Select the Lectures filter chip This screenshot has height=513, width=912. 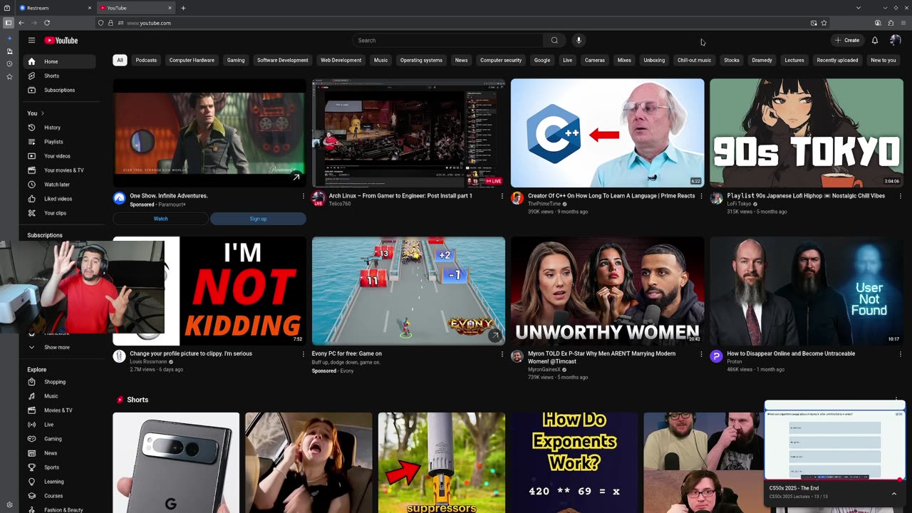pos(794,61)
